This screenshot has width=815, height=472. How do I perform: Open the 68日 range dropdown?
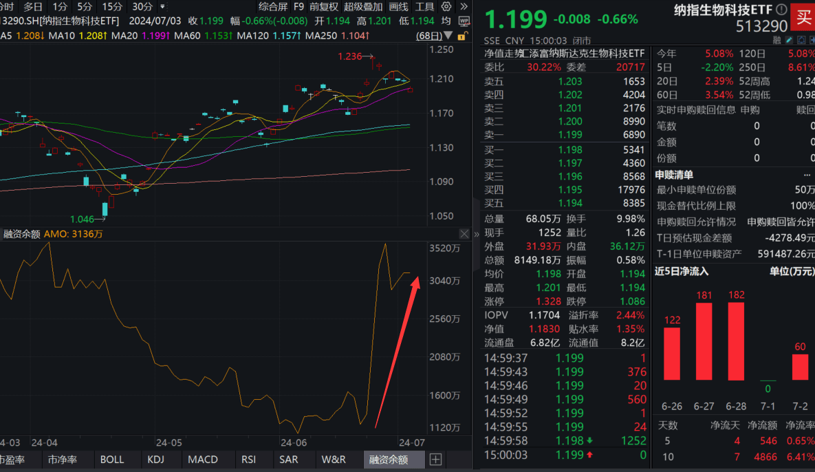pyautogui.click(x=435, y=36)
